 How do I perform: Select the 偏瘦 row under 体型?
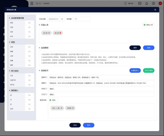point(22,51)
